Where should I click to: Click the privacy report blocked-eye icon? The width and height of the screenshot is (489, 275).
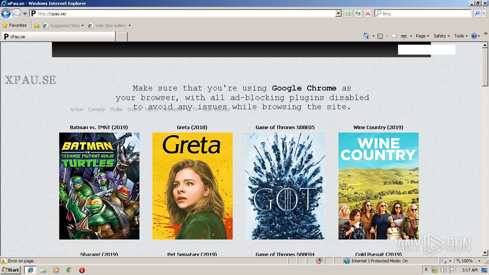click(319, 261)
